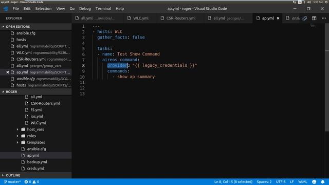This screenshot has height=185, width=329.
Task: Switch to the all.yml Ansible tab
Action: (x=98, y=18)
